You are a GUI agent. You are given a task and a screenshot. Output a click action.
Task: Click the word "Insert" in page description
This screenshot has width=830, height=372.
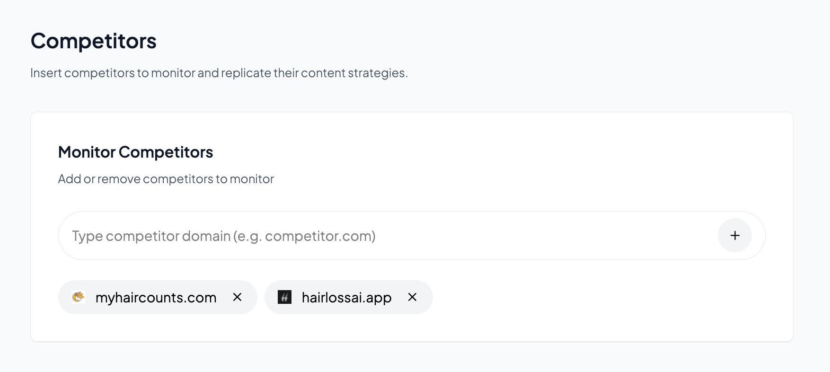tap(46, 73)
